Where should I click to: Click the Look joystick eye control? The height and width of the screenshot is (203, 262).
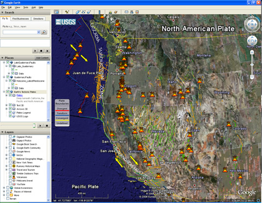point(252,24)
